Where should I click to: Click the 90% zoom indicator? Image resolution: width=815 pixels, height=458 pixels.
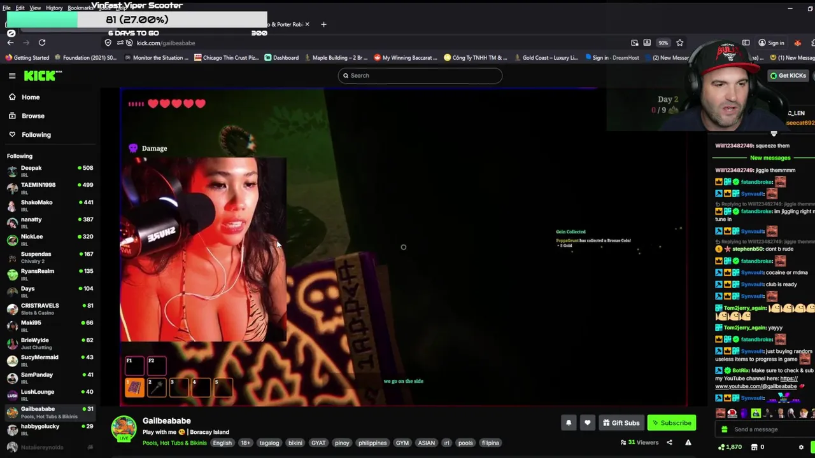(x=663, y=43)
